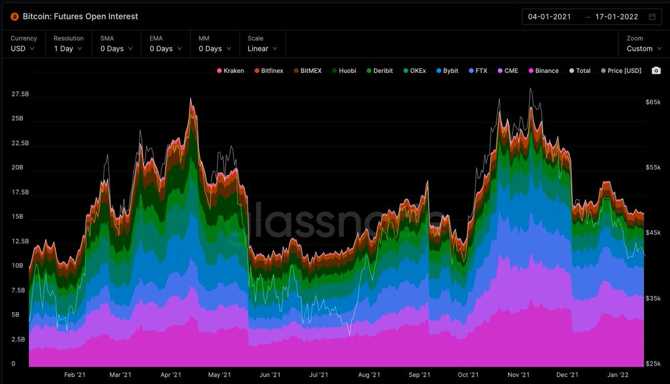Image resolution: width=670 pixels, height=384 pixels.
Task: Click the $25k price axis label
Action: [653, 364]
